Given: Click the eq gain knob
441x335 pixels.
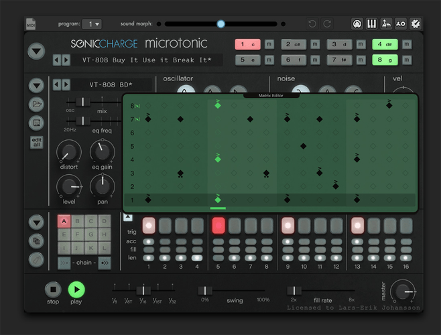Looking at the screenshot, I should 103,152.
